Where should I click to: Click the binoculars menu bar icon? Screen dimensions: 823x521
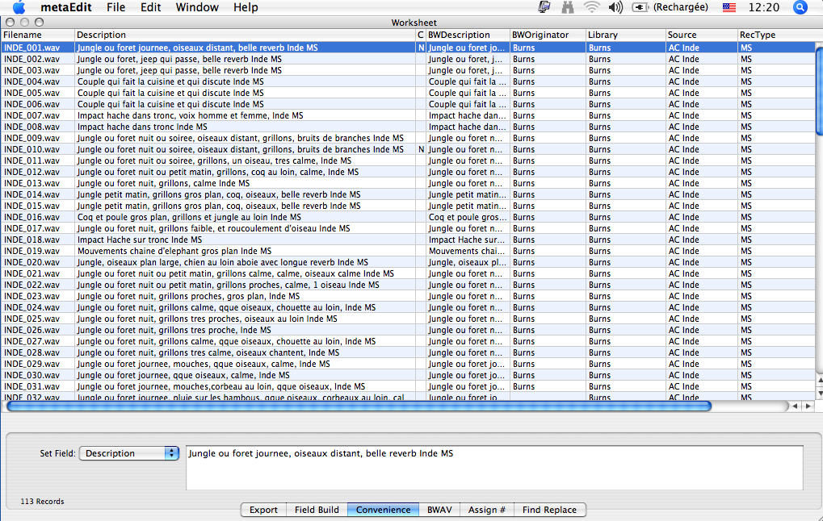pyautogui.click(x=568, y=7)
